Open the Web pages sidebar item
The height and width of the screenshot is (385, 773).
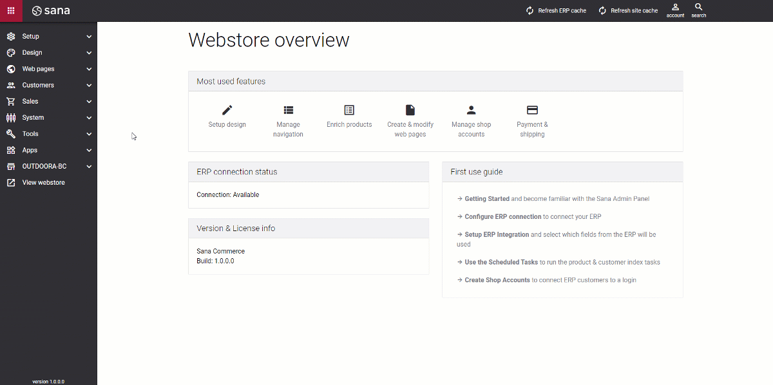click(48, 69)
